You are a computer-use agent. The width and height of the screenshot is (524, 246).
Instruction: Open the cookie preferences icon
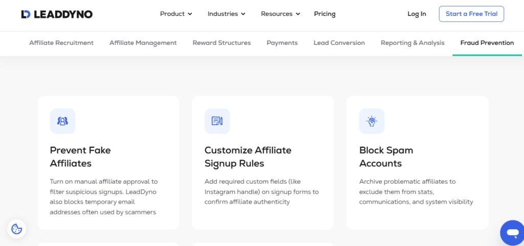(16, 229)
